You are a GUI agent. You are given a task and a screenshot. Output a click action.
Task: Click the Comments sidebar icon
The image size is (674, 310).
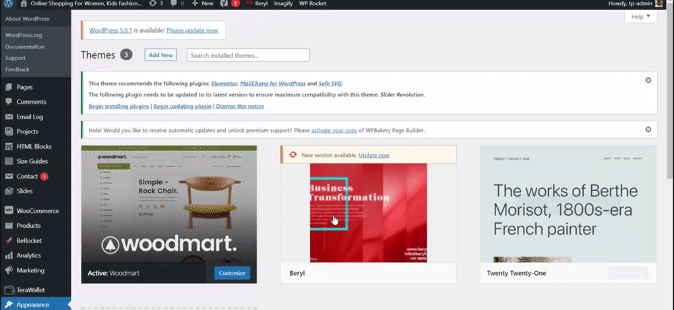[9, 102]
